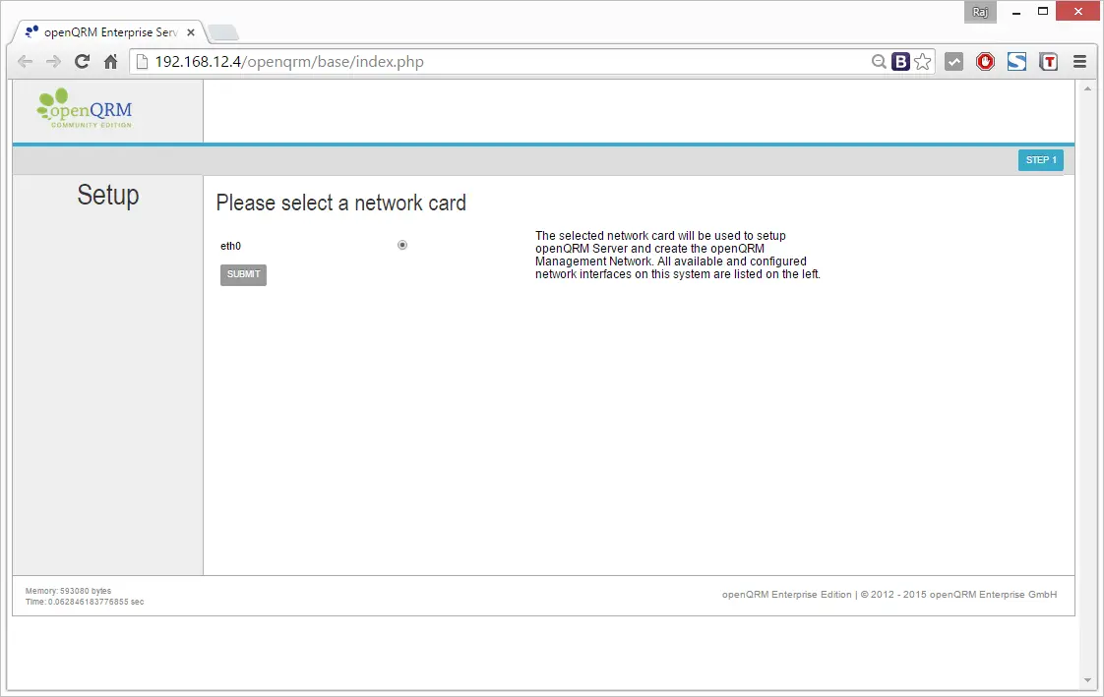
Task: Reload the page with the refresh icon
Action: [x=83, y=62]
